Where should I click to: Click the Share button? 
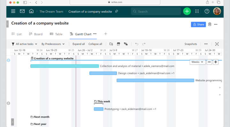(x=198, y=24)
